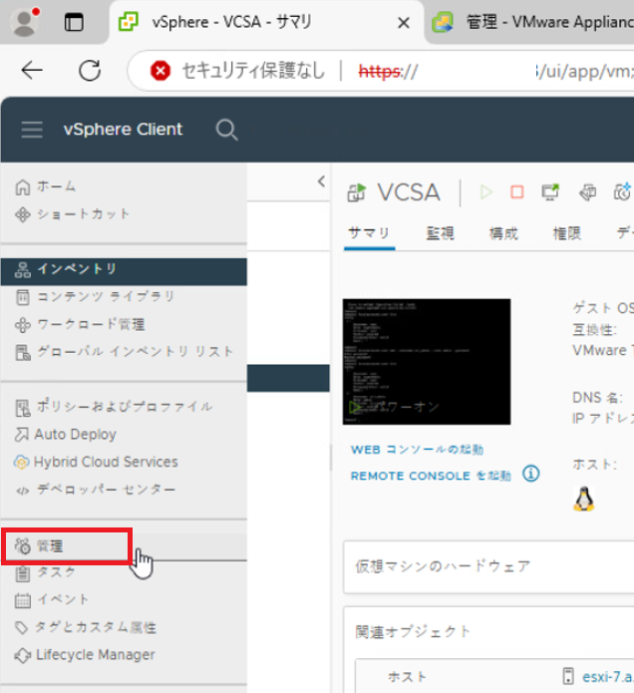Click WEB コンソールの起動 link
The image size is (634, 693).
[x=417, y=450]
